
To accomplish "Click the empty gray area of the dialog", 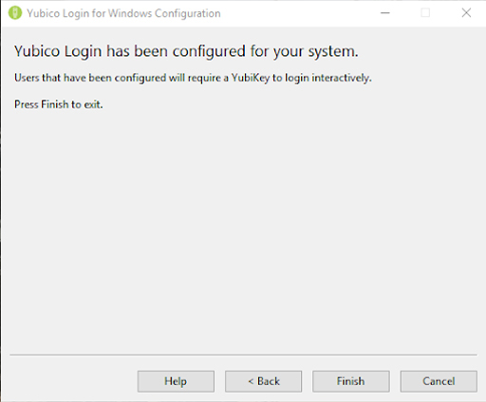I will 243,230.
